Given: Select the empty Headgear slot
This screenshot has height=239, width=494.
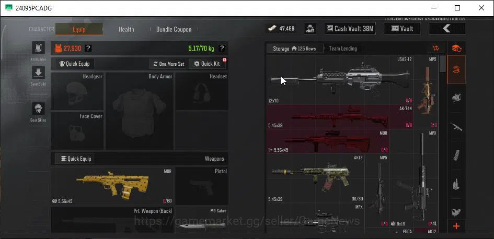Looking at the screenshot, I should (77, 91).
